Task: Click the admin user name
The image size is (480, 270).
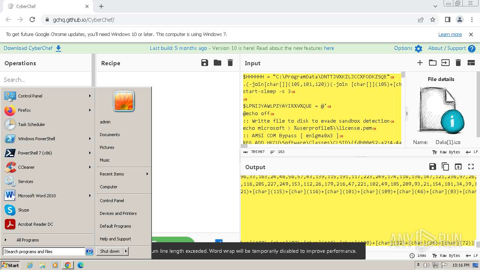Action: 105,122
